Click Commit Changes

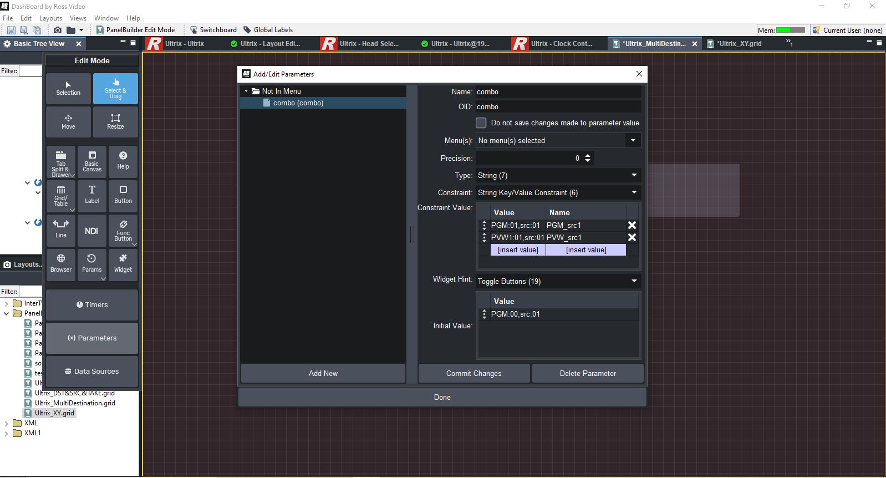click(474, 373)
